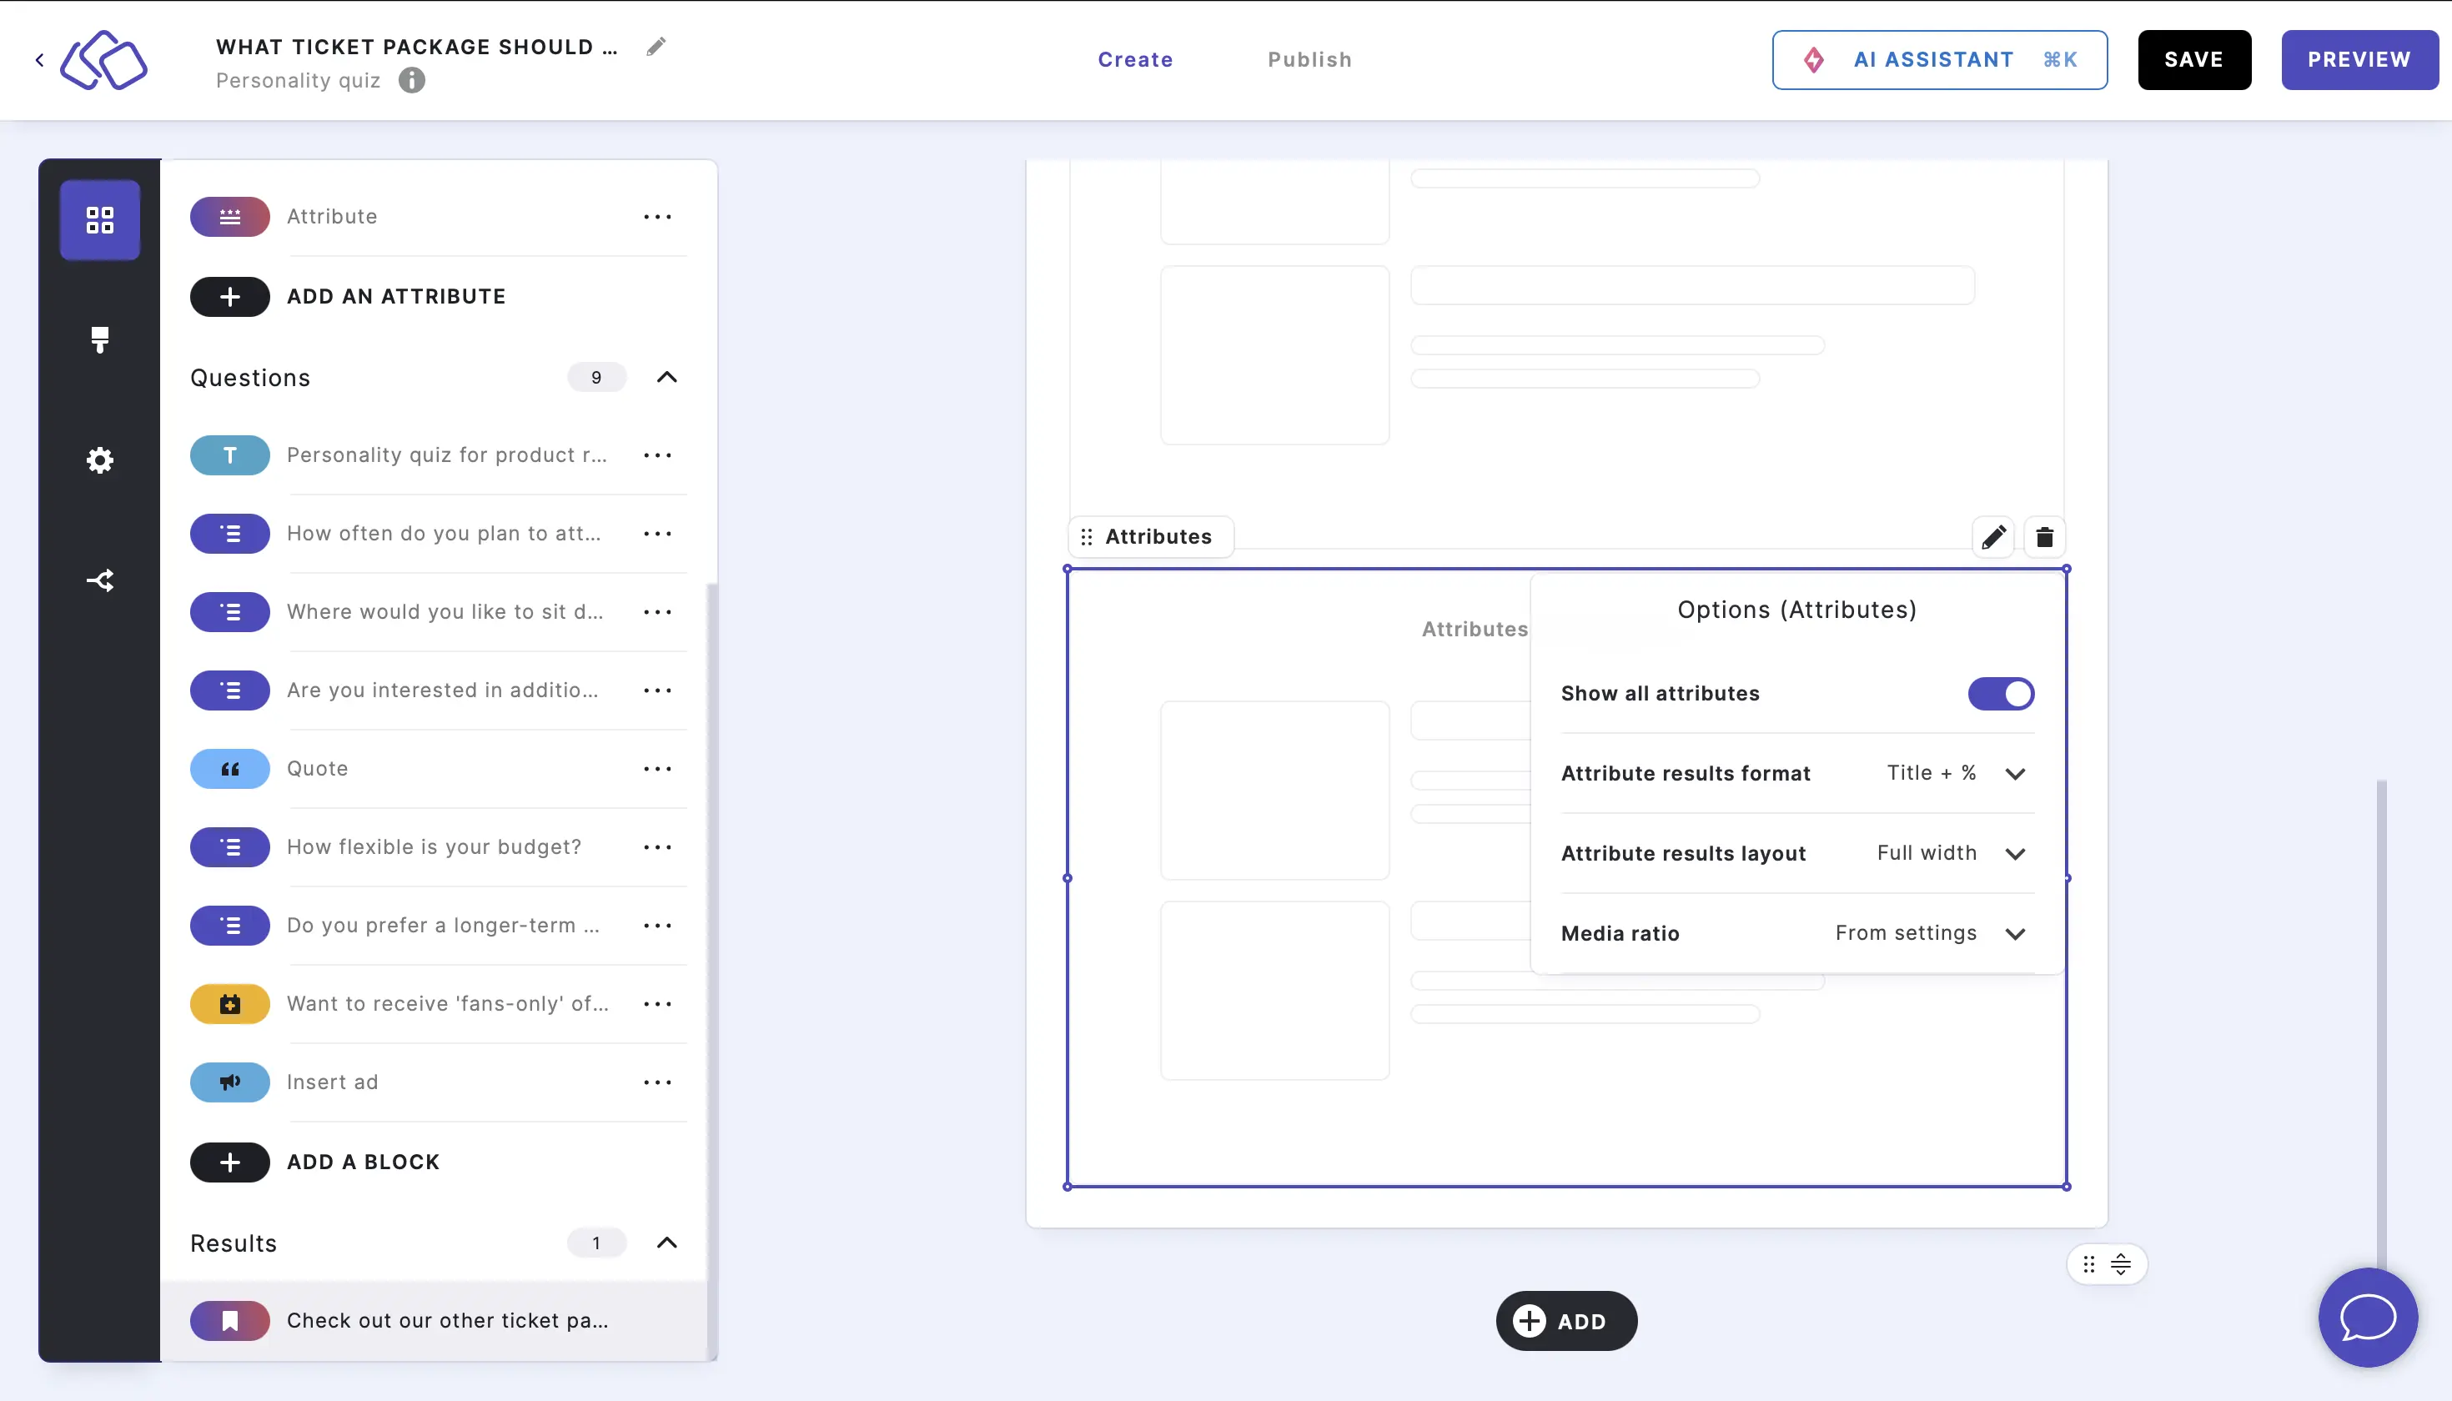Screen dimensions: 2452x1401
Task: Click the app logo in the header
Action: coord(104,60)
